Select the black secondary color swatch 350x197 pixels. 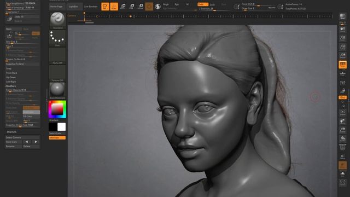click(x=53, y=126)
